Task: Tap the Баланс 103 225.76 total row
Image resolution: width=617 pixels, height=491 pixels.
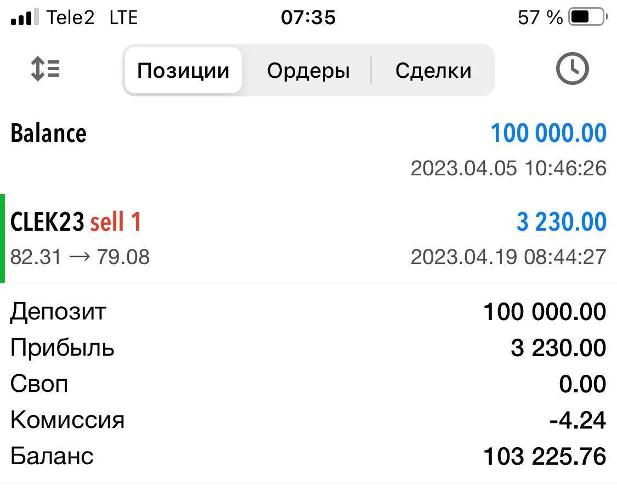Action: pyautogui.click(x=308, y=456)
